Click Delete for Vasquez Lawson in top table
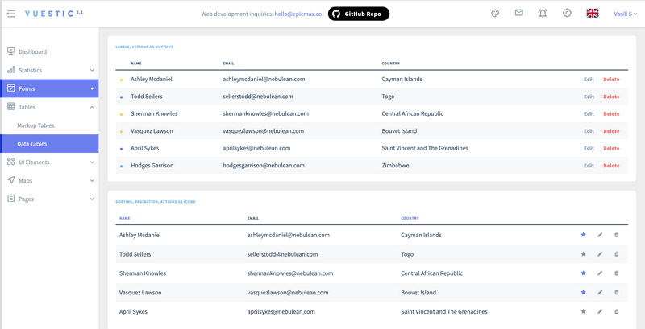Screen dimensions: 645x329 pos(611,131)
